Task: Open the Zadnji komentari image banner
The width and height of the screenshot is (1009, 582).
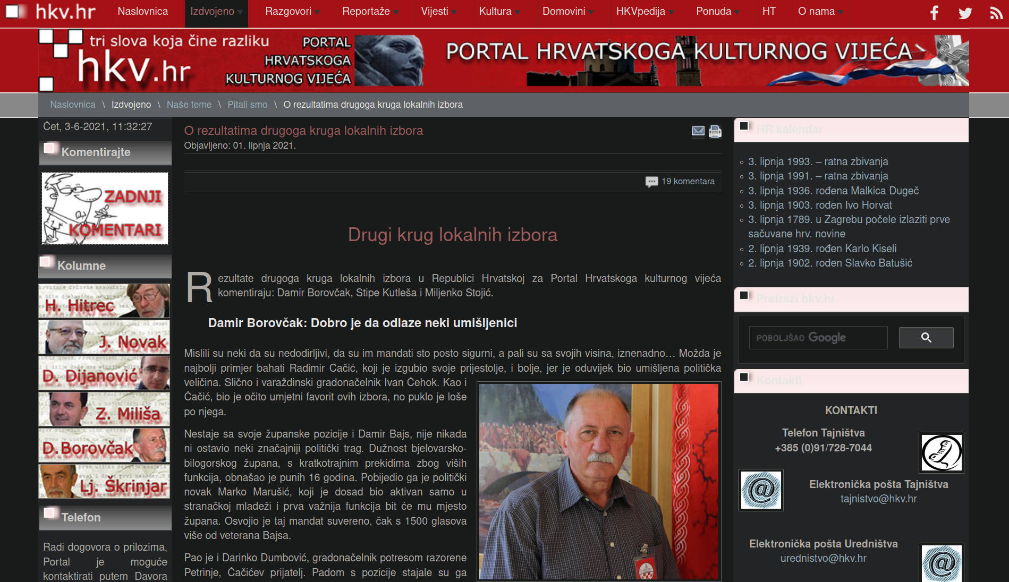Action: click(x=105, y=209)
